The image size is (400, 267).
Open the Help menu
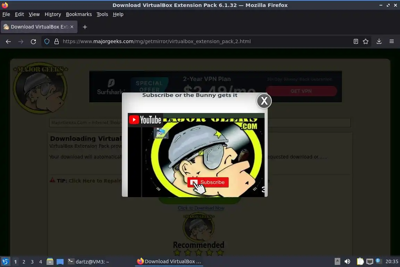coord(118,14)
